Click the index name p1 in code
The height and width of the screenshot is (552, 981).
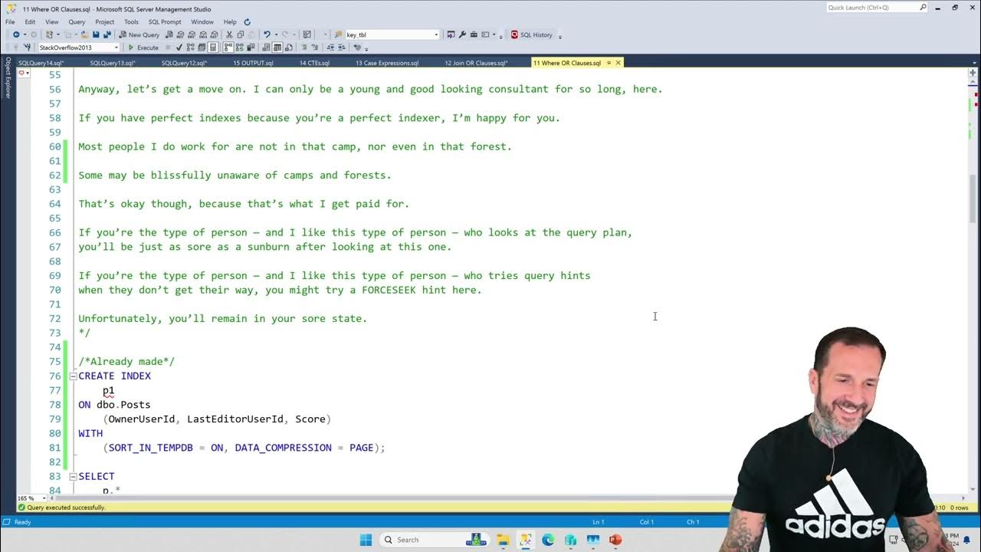pyautogui.click(x=108, y=391)
